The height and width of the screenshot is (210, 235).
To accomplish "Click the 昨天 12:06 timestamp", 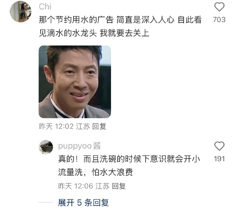I will [76, 186].
